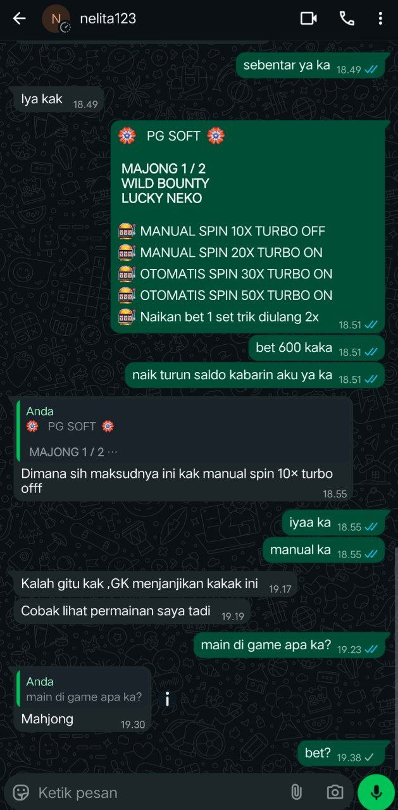Tap the back arrow to leave chat
Image resolution: width=398 pixels, height=810 pixels.
pyautogui.click(x=20, y=18)
